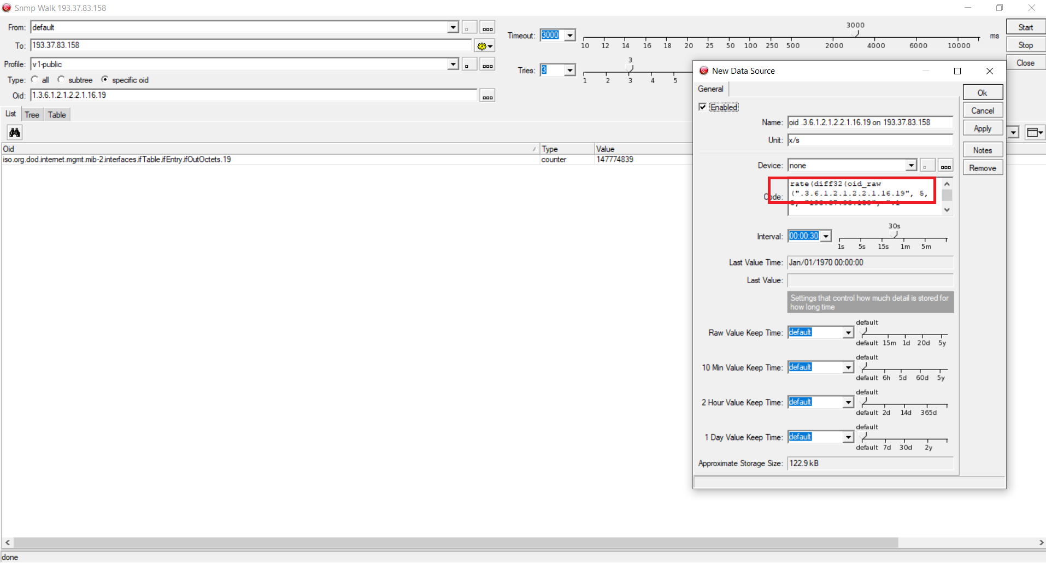Switch to the Table tab

[57, 115]
